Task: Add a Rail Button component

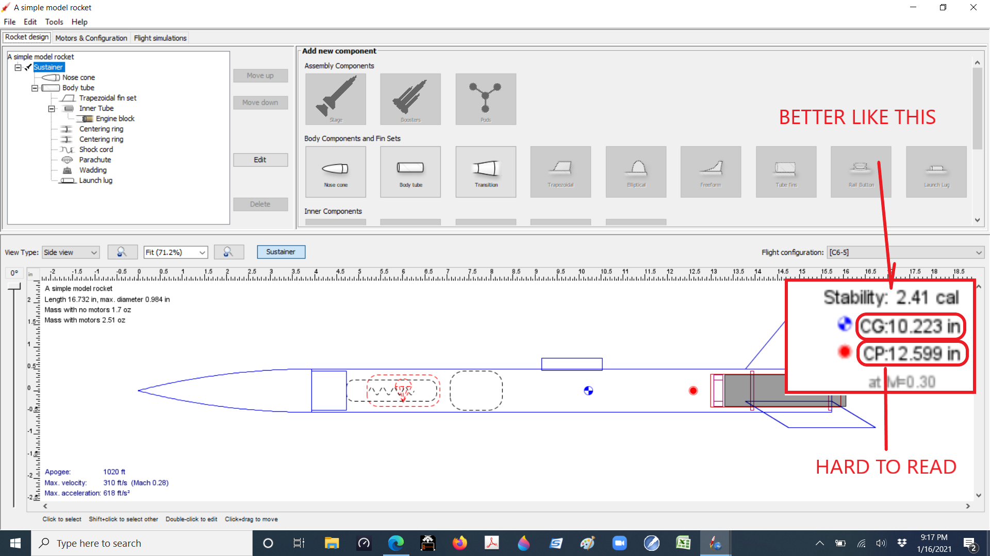Action: pyautogui.click(x=861, y=171)
